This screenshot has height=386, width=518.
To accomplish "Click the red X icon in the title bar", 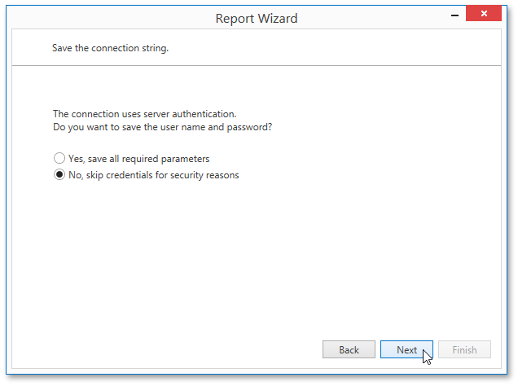I will coord(484,14).
